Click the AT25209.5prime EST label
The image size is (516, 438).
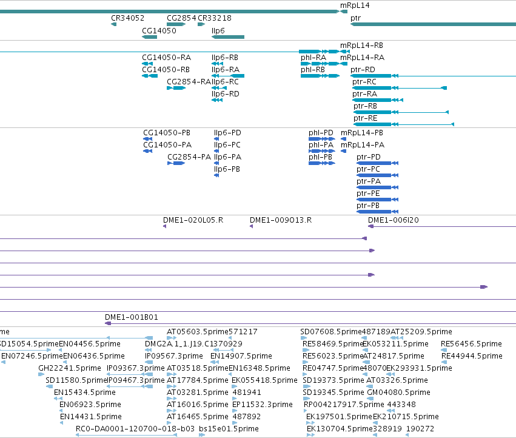tap(421, 332)
